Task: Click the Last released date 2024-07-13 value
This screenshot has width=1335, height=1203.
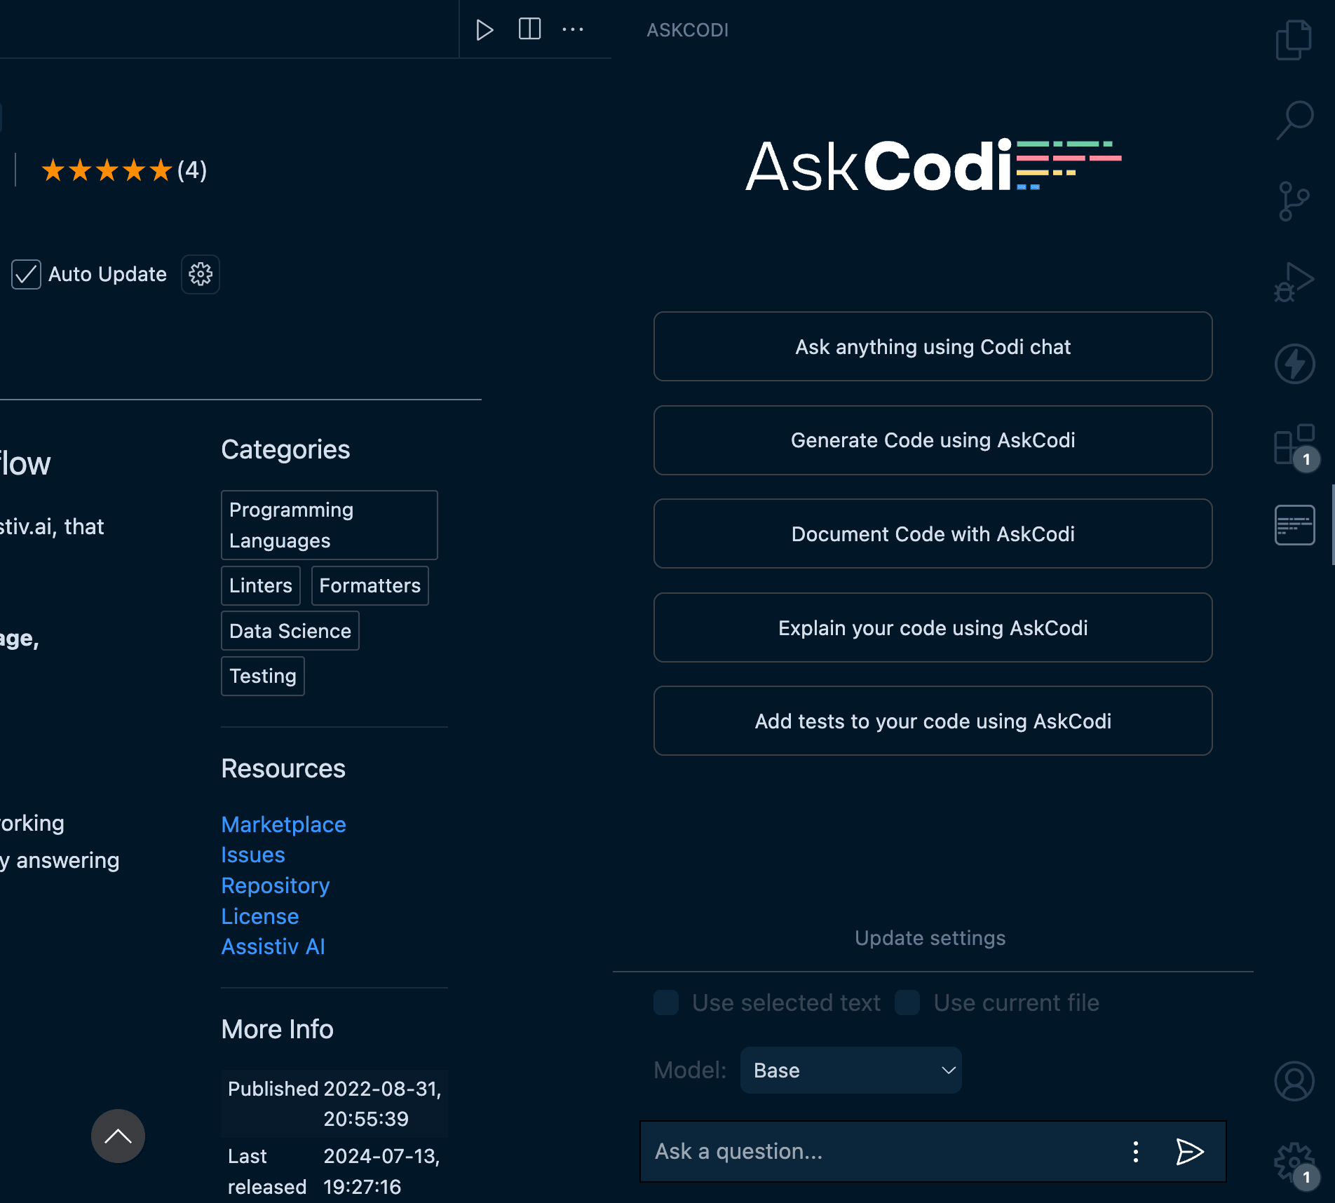Action: pyautogui.click(x=381, y=1171)
